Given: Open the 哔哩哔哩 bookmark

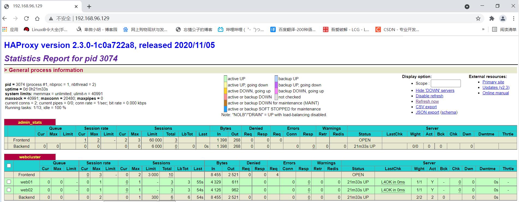Looking at the screenshot, I should tap(241, 29).
